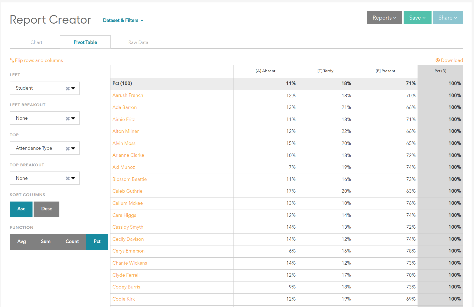
Task: Open the Raw Data tab
Action: (x=138, y=42)
